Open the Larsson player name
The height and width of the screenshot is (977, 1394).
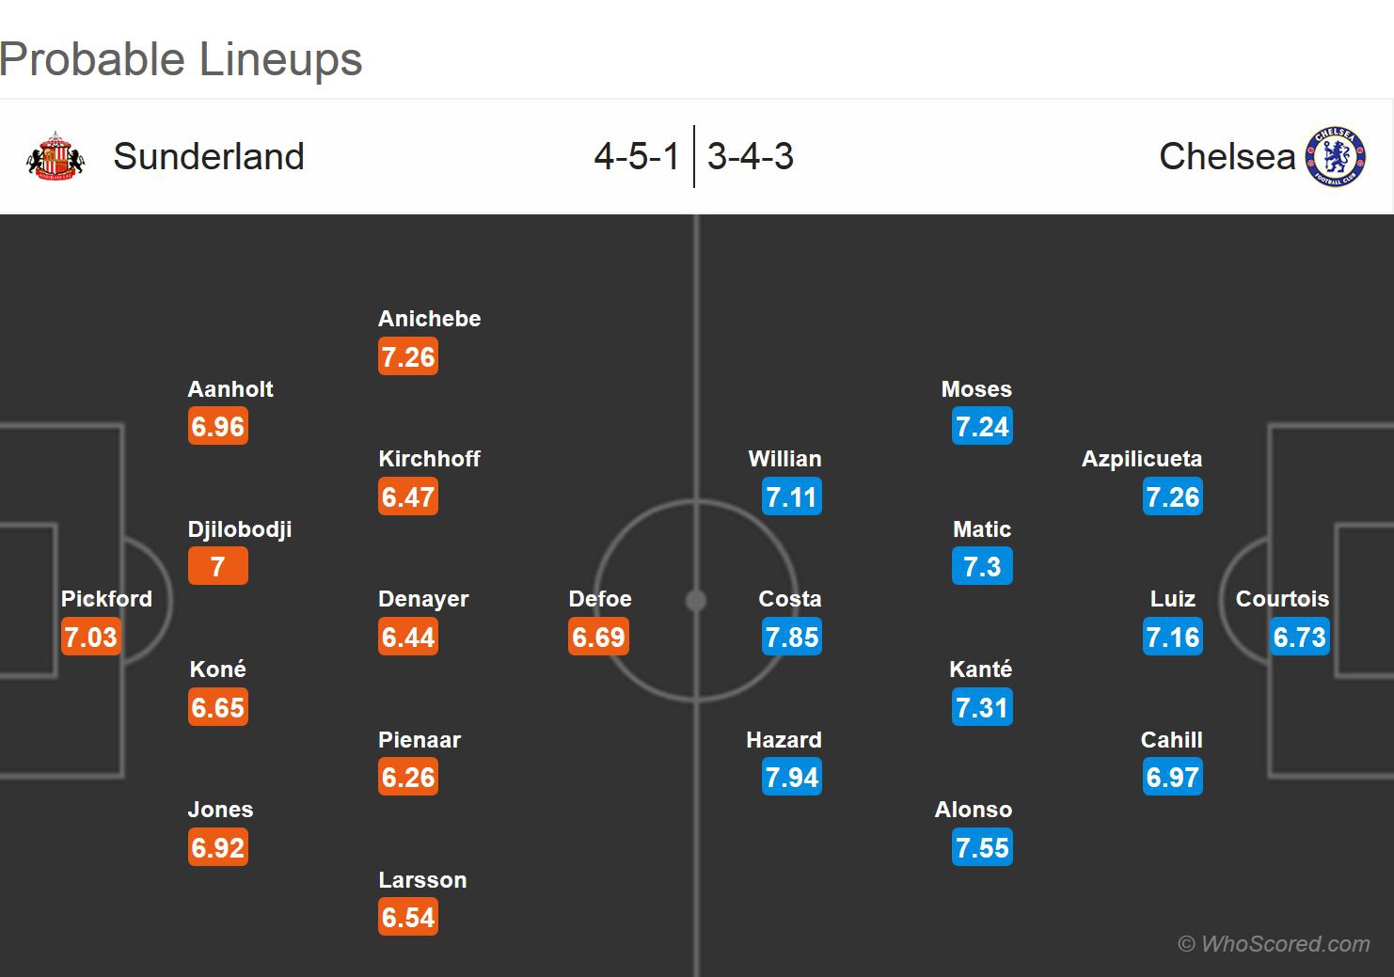(422, 880)
